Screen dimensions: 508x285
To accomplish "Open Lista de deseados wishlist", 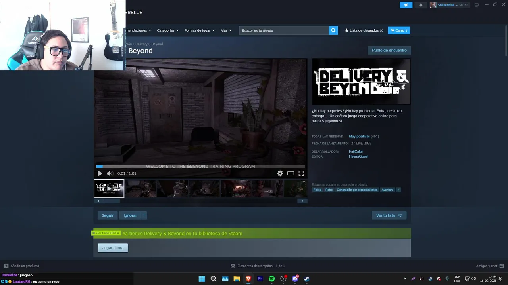I will 364,30.
